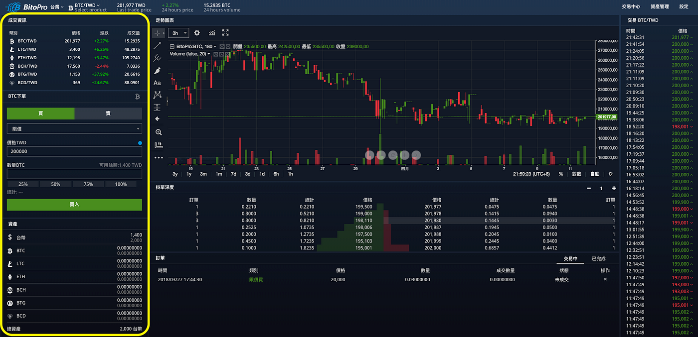Set chart range to 7d

pyautogui.click(x=233, y=174)
